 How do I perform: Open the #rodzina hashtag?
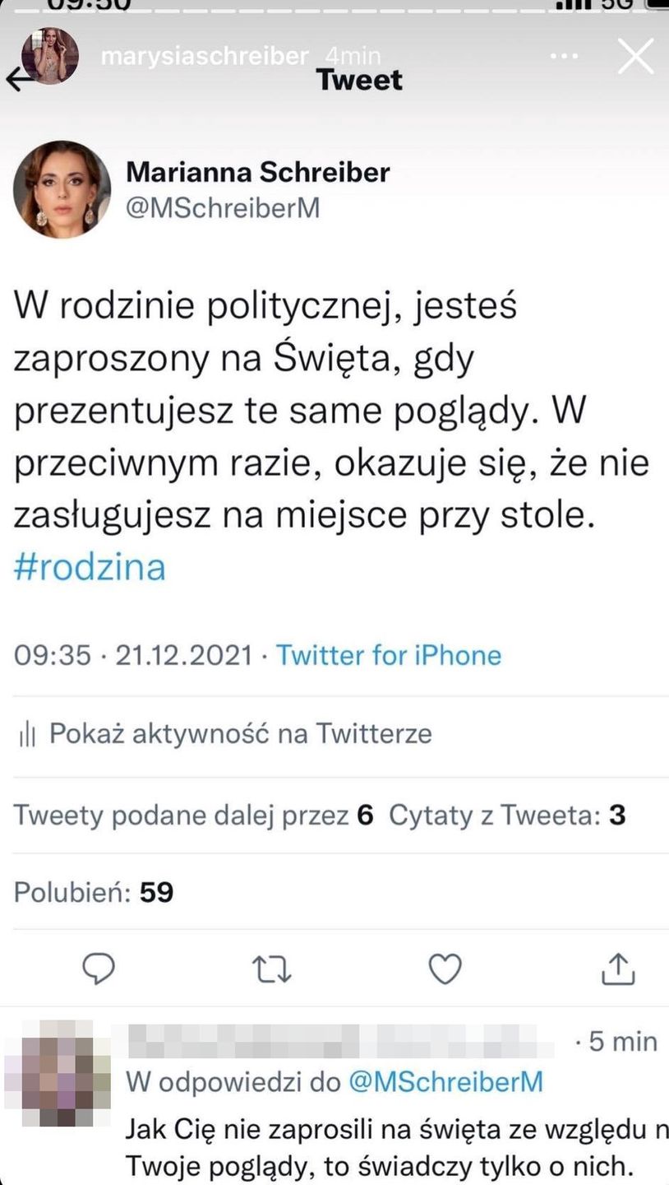[90, 568]
